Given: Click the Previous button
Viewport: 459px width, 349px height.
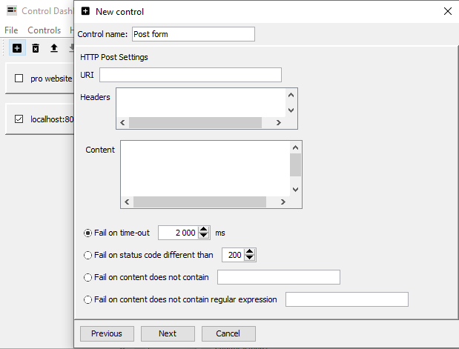Looking at the screenshot, I should [x=107, y=333].
